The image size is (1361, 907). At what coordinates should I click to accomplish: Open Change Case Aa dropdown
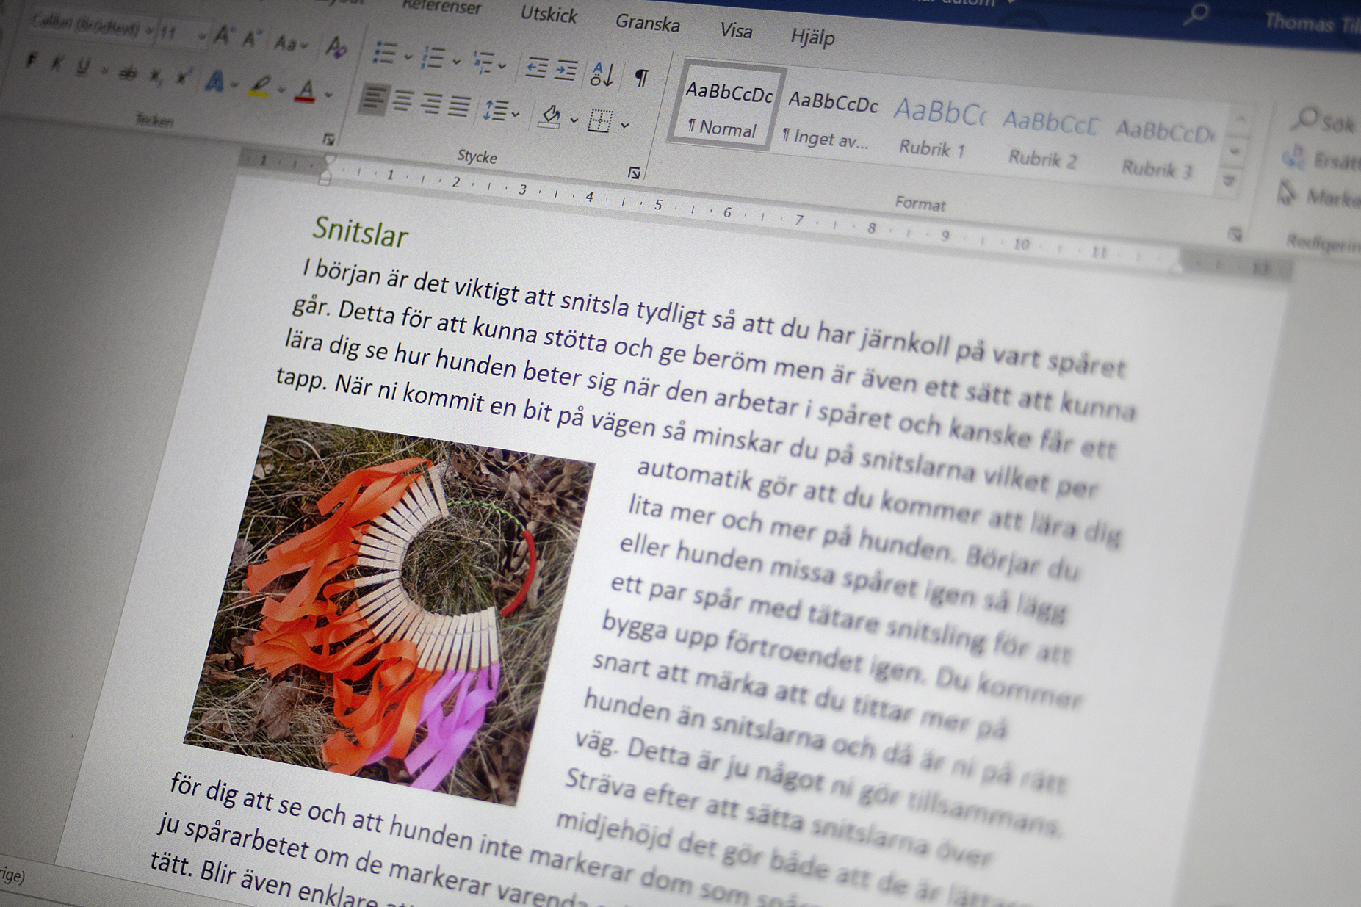(291, 43)
